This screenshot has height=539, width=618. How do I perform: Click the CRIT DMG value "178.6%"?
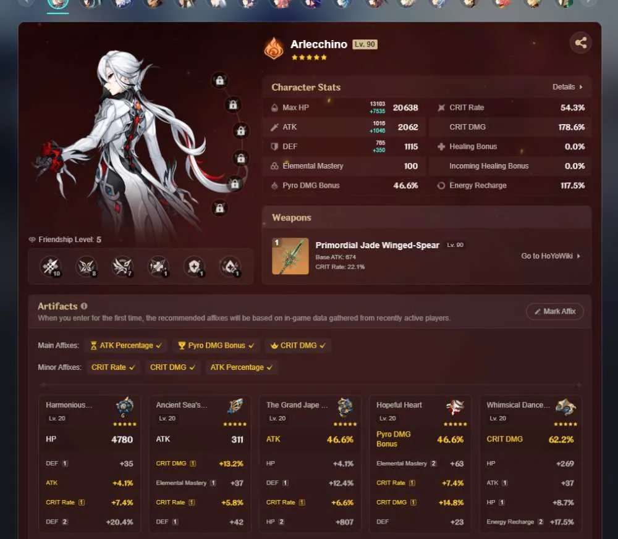pos(572,127)
